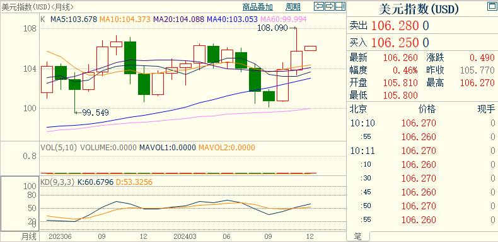Viewport: 498px width, 242px height.
Task: Open the 周期 period link
Action: [x=293, y=7]
